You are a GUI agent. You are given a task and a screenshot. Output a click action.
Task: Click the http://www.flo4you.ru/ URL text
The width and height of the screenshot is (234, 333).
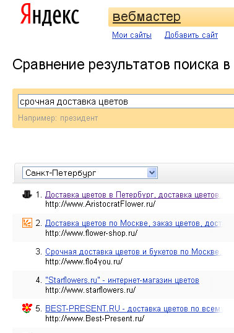pos(84,261)
